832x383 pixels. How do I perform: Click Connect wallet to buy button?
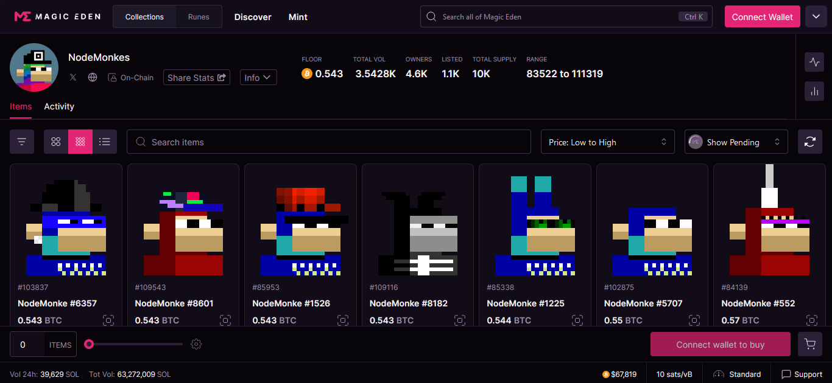[721, 344]
